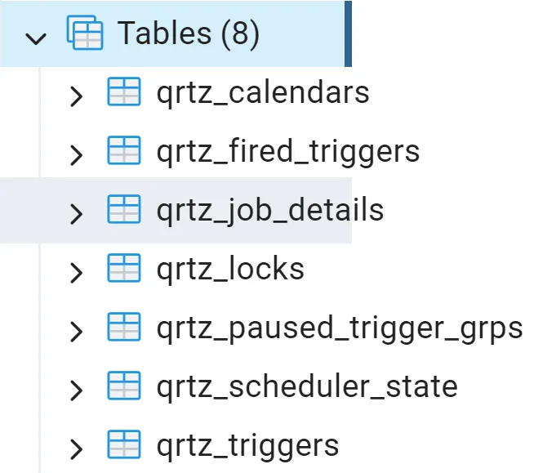Image resolution: width=534 pixels, height=473 pixels.
Task: Click the Tables group icon
Action: (x=85, y=33)
